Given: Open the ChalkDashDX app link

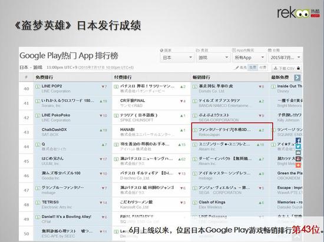Looking at the screenshot, I should tap(54, 130).
